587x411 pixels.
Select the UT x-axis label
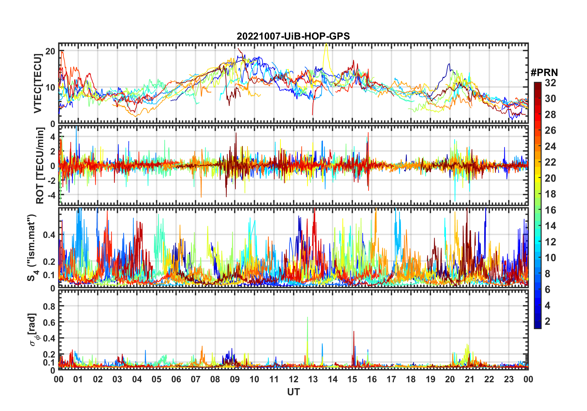pyautogui.click(x=293, y=392)
